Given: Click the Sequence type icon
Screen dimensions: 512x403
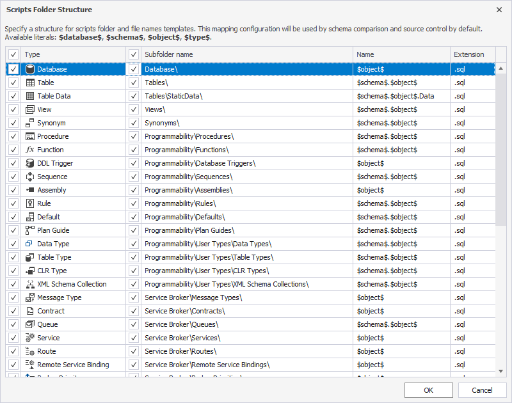Looking at the screenshot, I should point(29,177).
